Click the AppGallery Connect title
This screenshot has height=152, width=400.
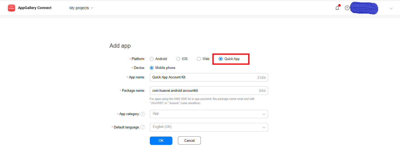35,8
